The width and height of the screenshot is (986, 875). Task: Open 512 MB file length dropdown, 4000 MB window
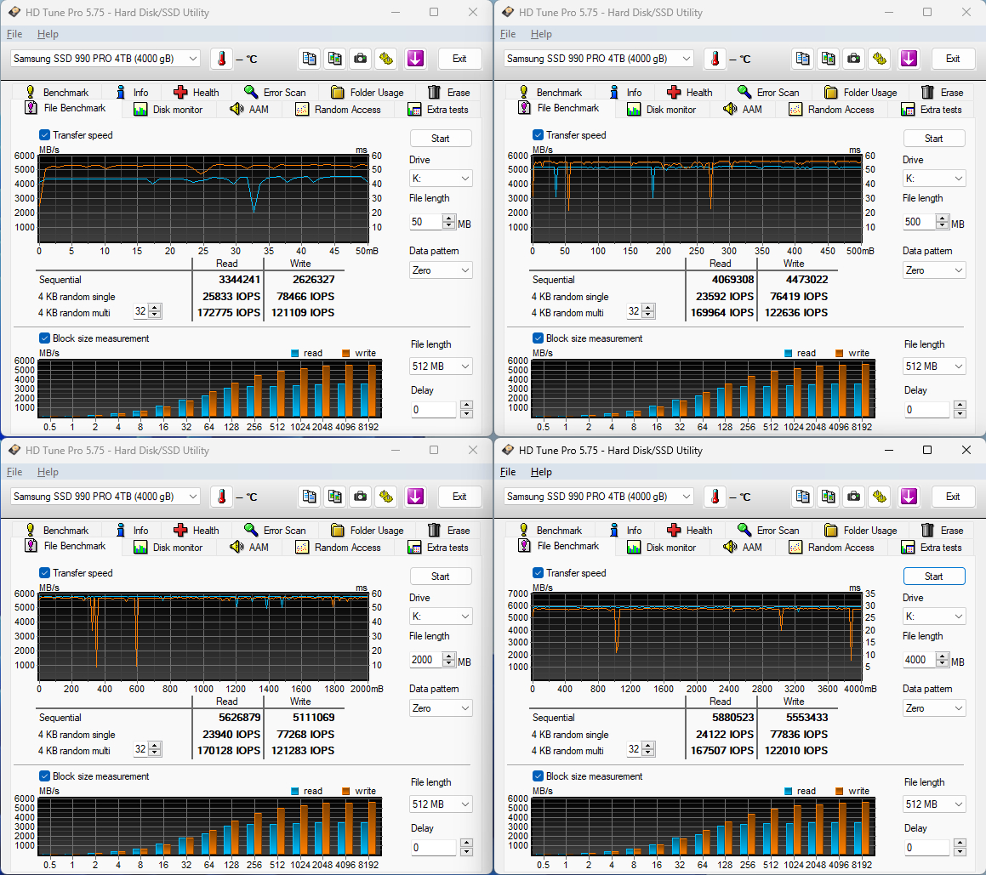pyautogui.click(x=934, y=804)
